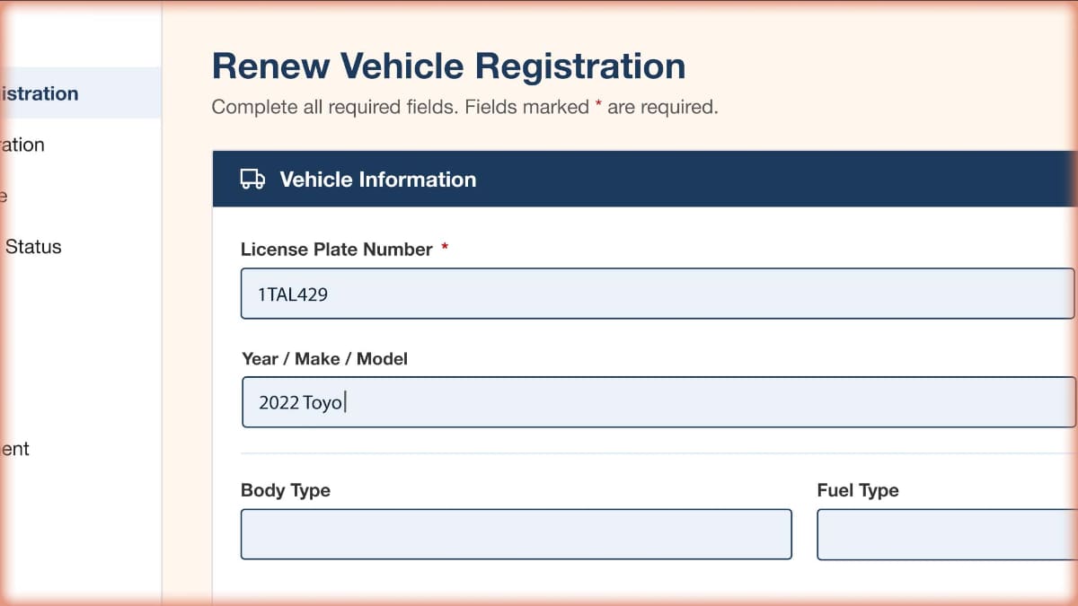Click the red asterisk beside License Plate Number
Image resolution: width=1078 pixels, height=606 pixels.
click(x=445, y=249)
